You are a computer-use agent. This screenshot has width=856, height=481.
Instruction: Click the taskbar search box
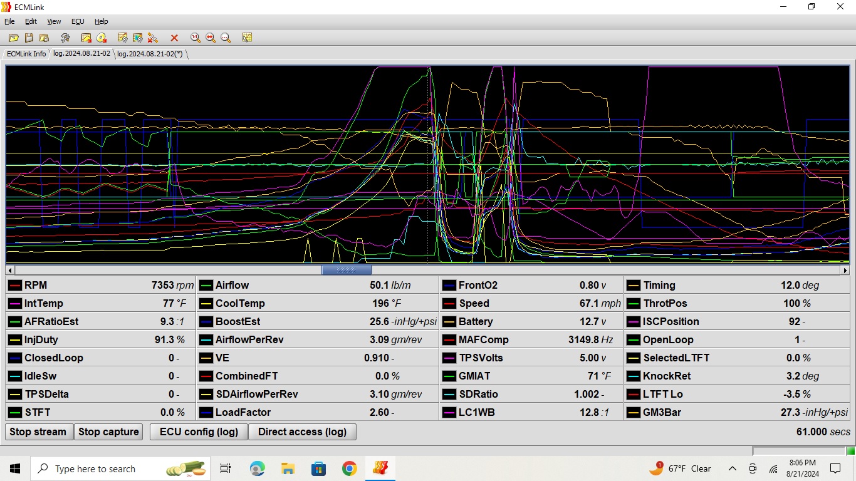click(119, 468)
